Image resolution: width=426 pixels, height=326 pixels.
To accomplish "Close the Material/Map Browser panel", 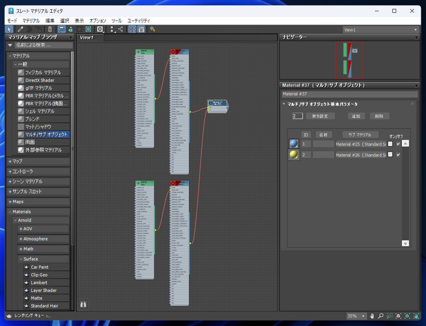I will click(71, 37).
